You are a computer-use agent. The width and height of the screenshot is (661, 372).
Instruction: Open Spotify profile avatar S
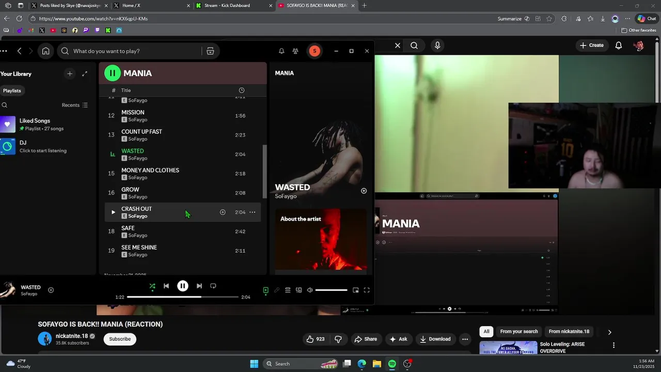pyautogui.click(x=314, y=51)
